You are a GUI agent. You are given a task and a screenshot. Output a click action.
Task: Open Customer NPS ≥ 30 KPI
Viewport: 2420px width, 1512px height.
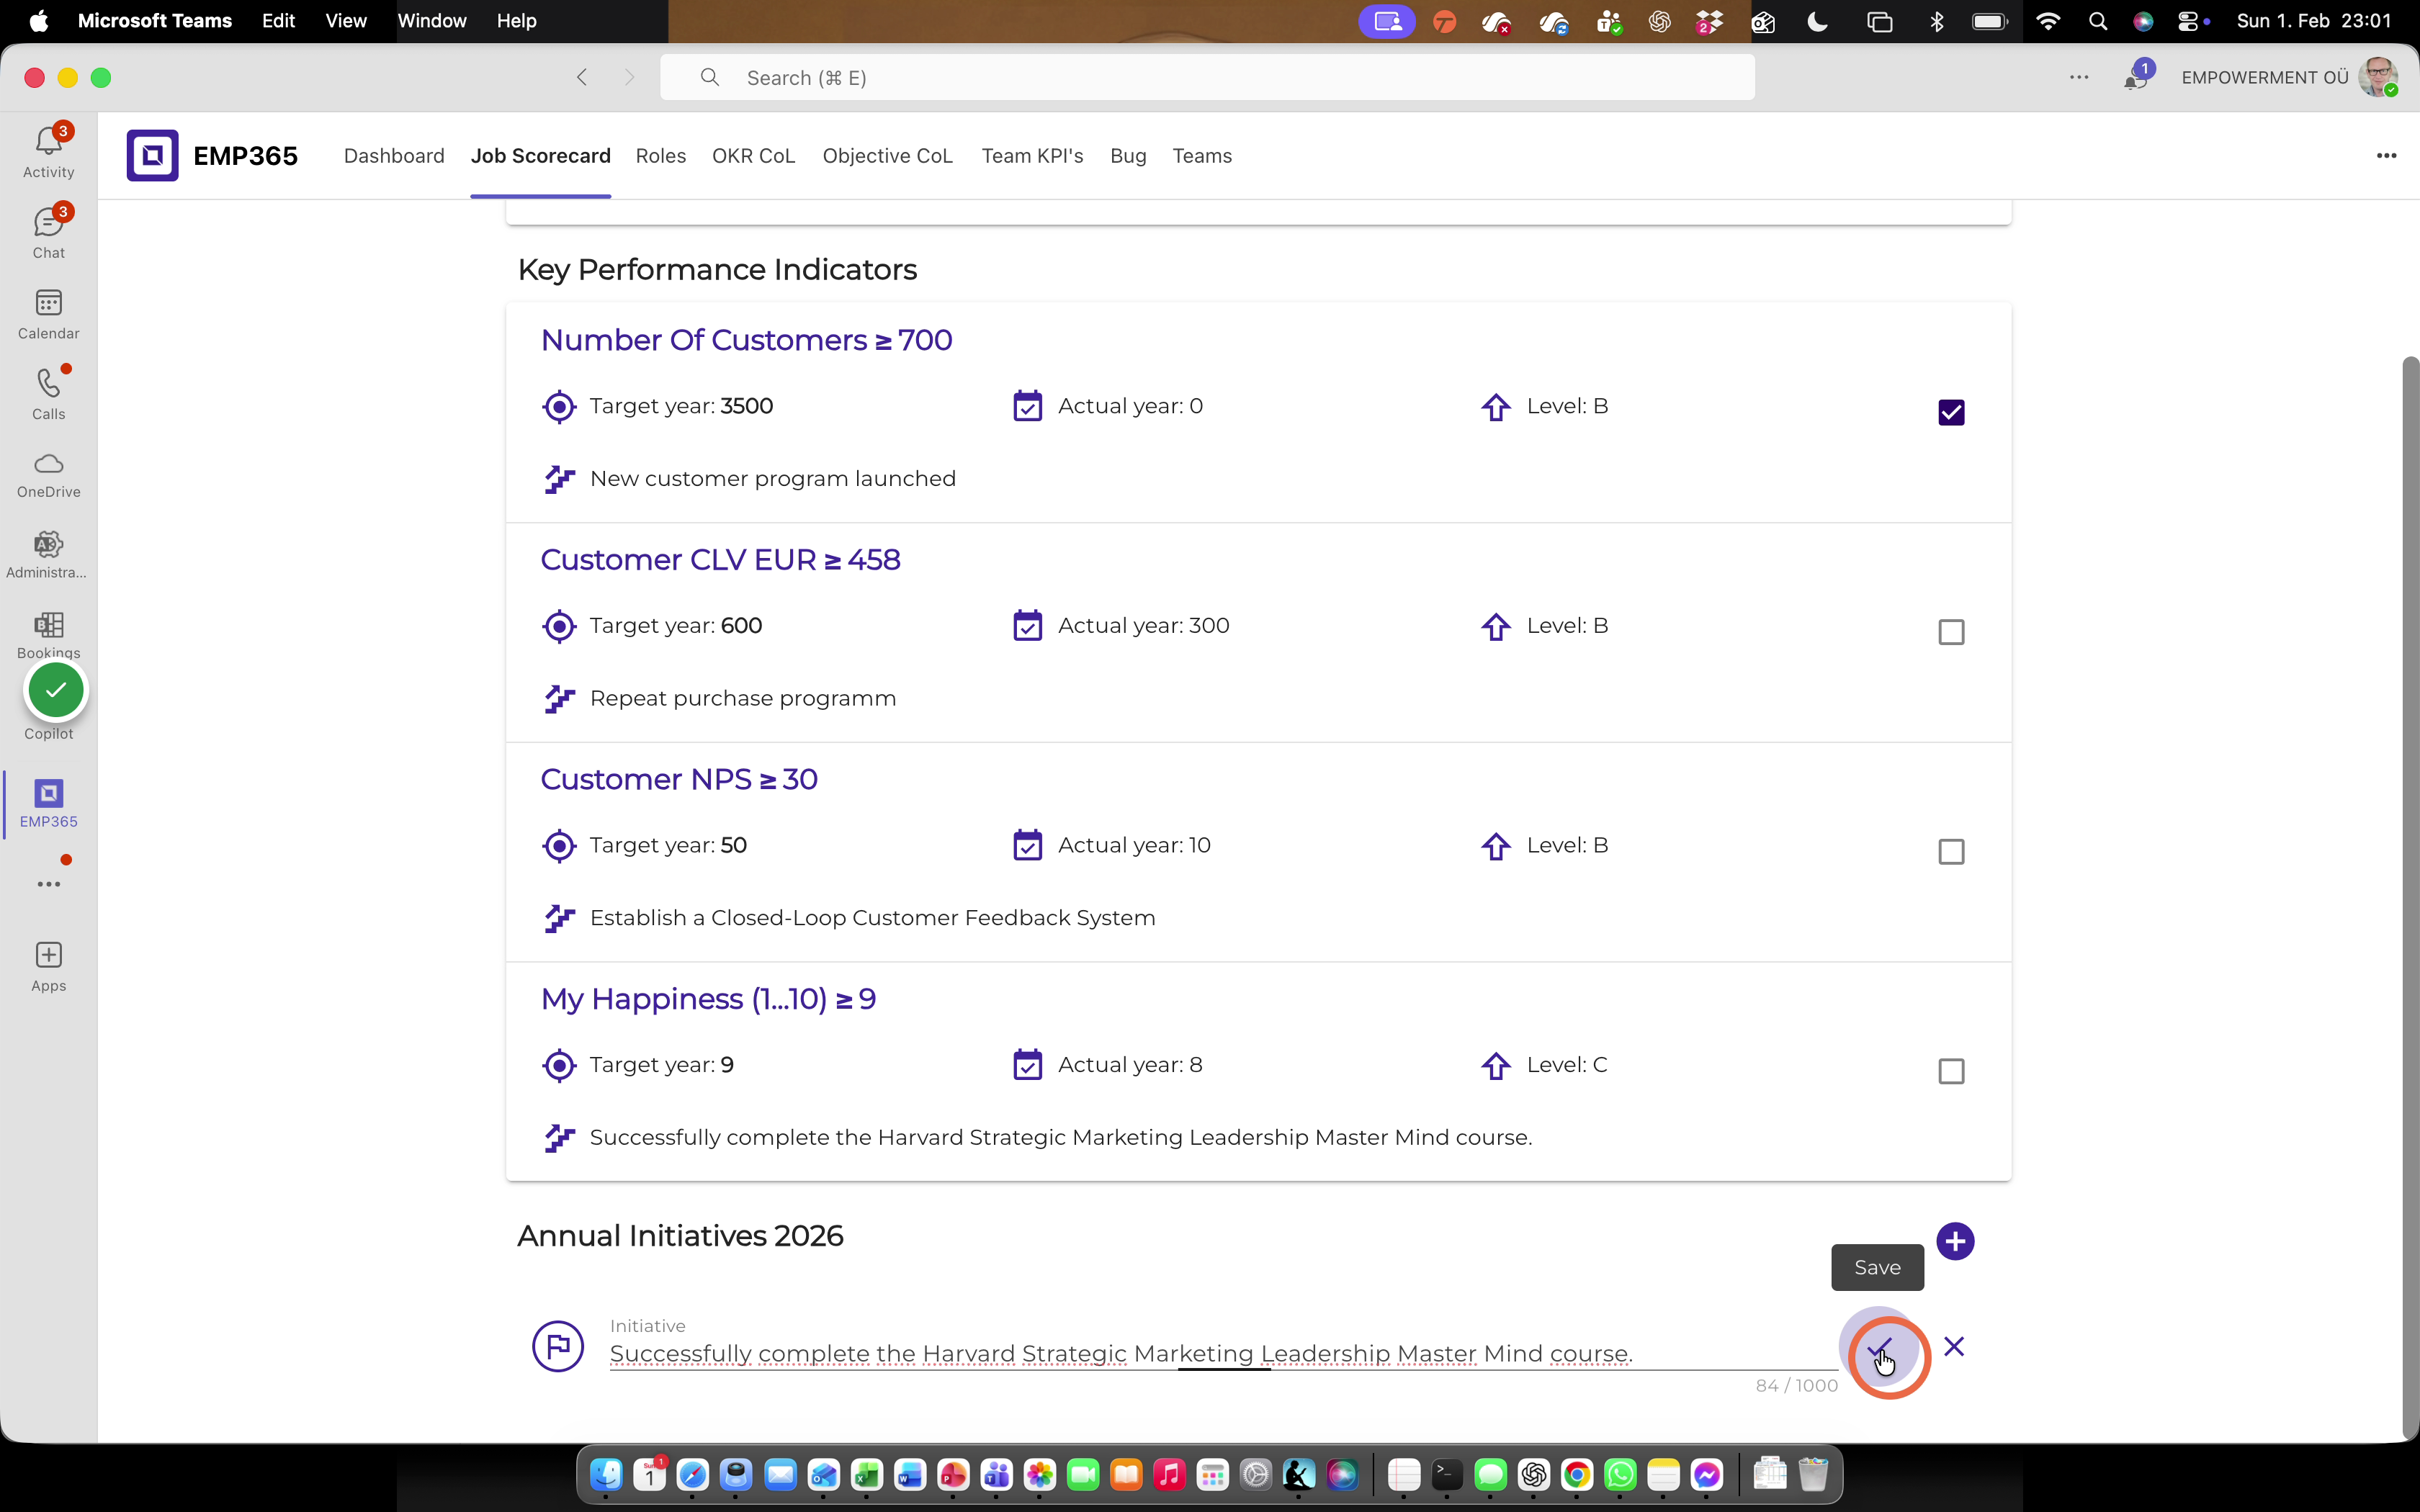[x=679, y=779]
